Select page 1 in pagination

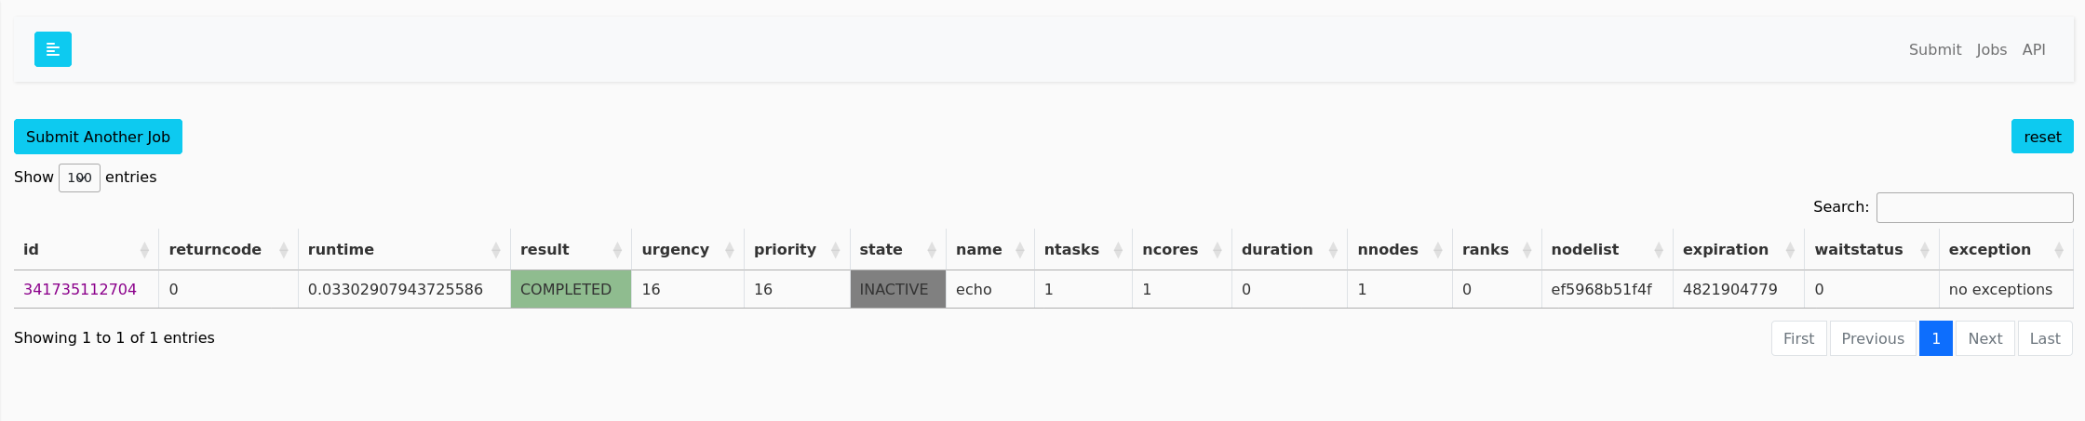[1935, 338]
